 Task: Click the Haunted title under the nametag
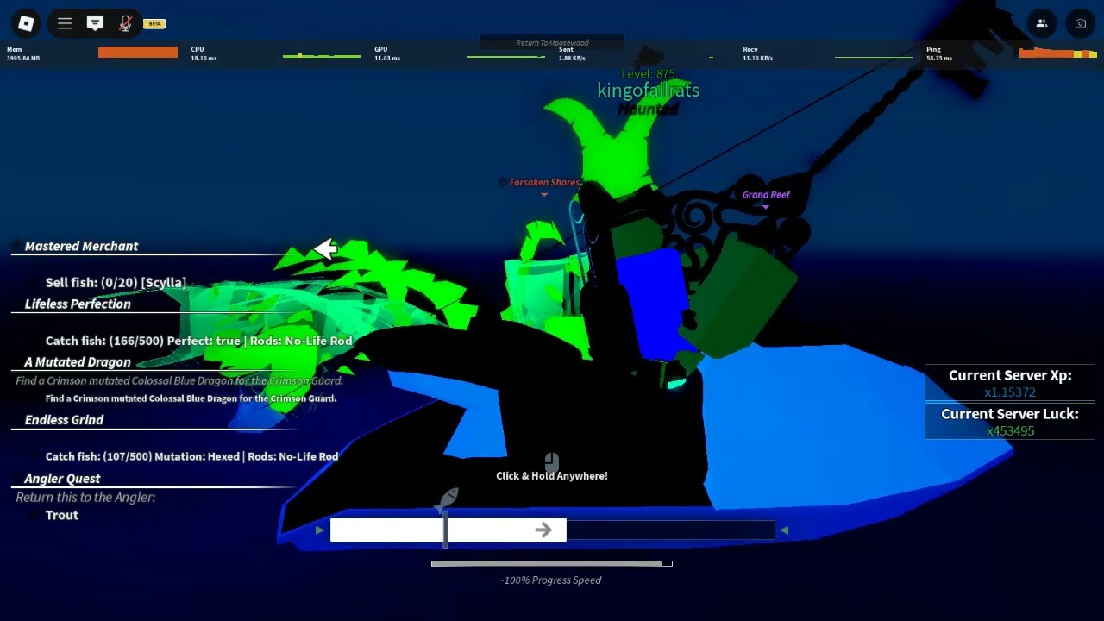point(648,110)
